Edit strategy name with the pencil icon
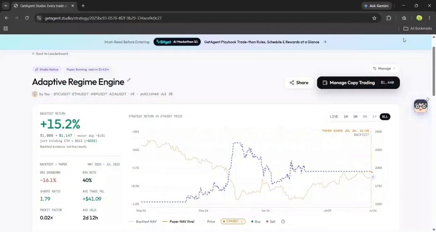Image resolution: width=436 pixels, height=232 pixels. [129, 80]
